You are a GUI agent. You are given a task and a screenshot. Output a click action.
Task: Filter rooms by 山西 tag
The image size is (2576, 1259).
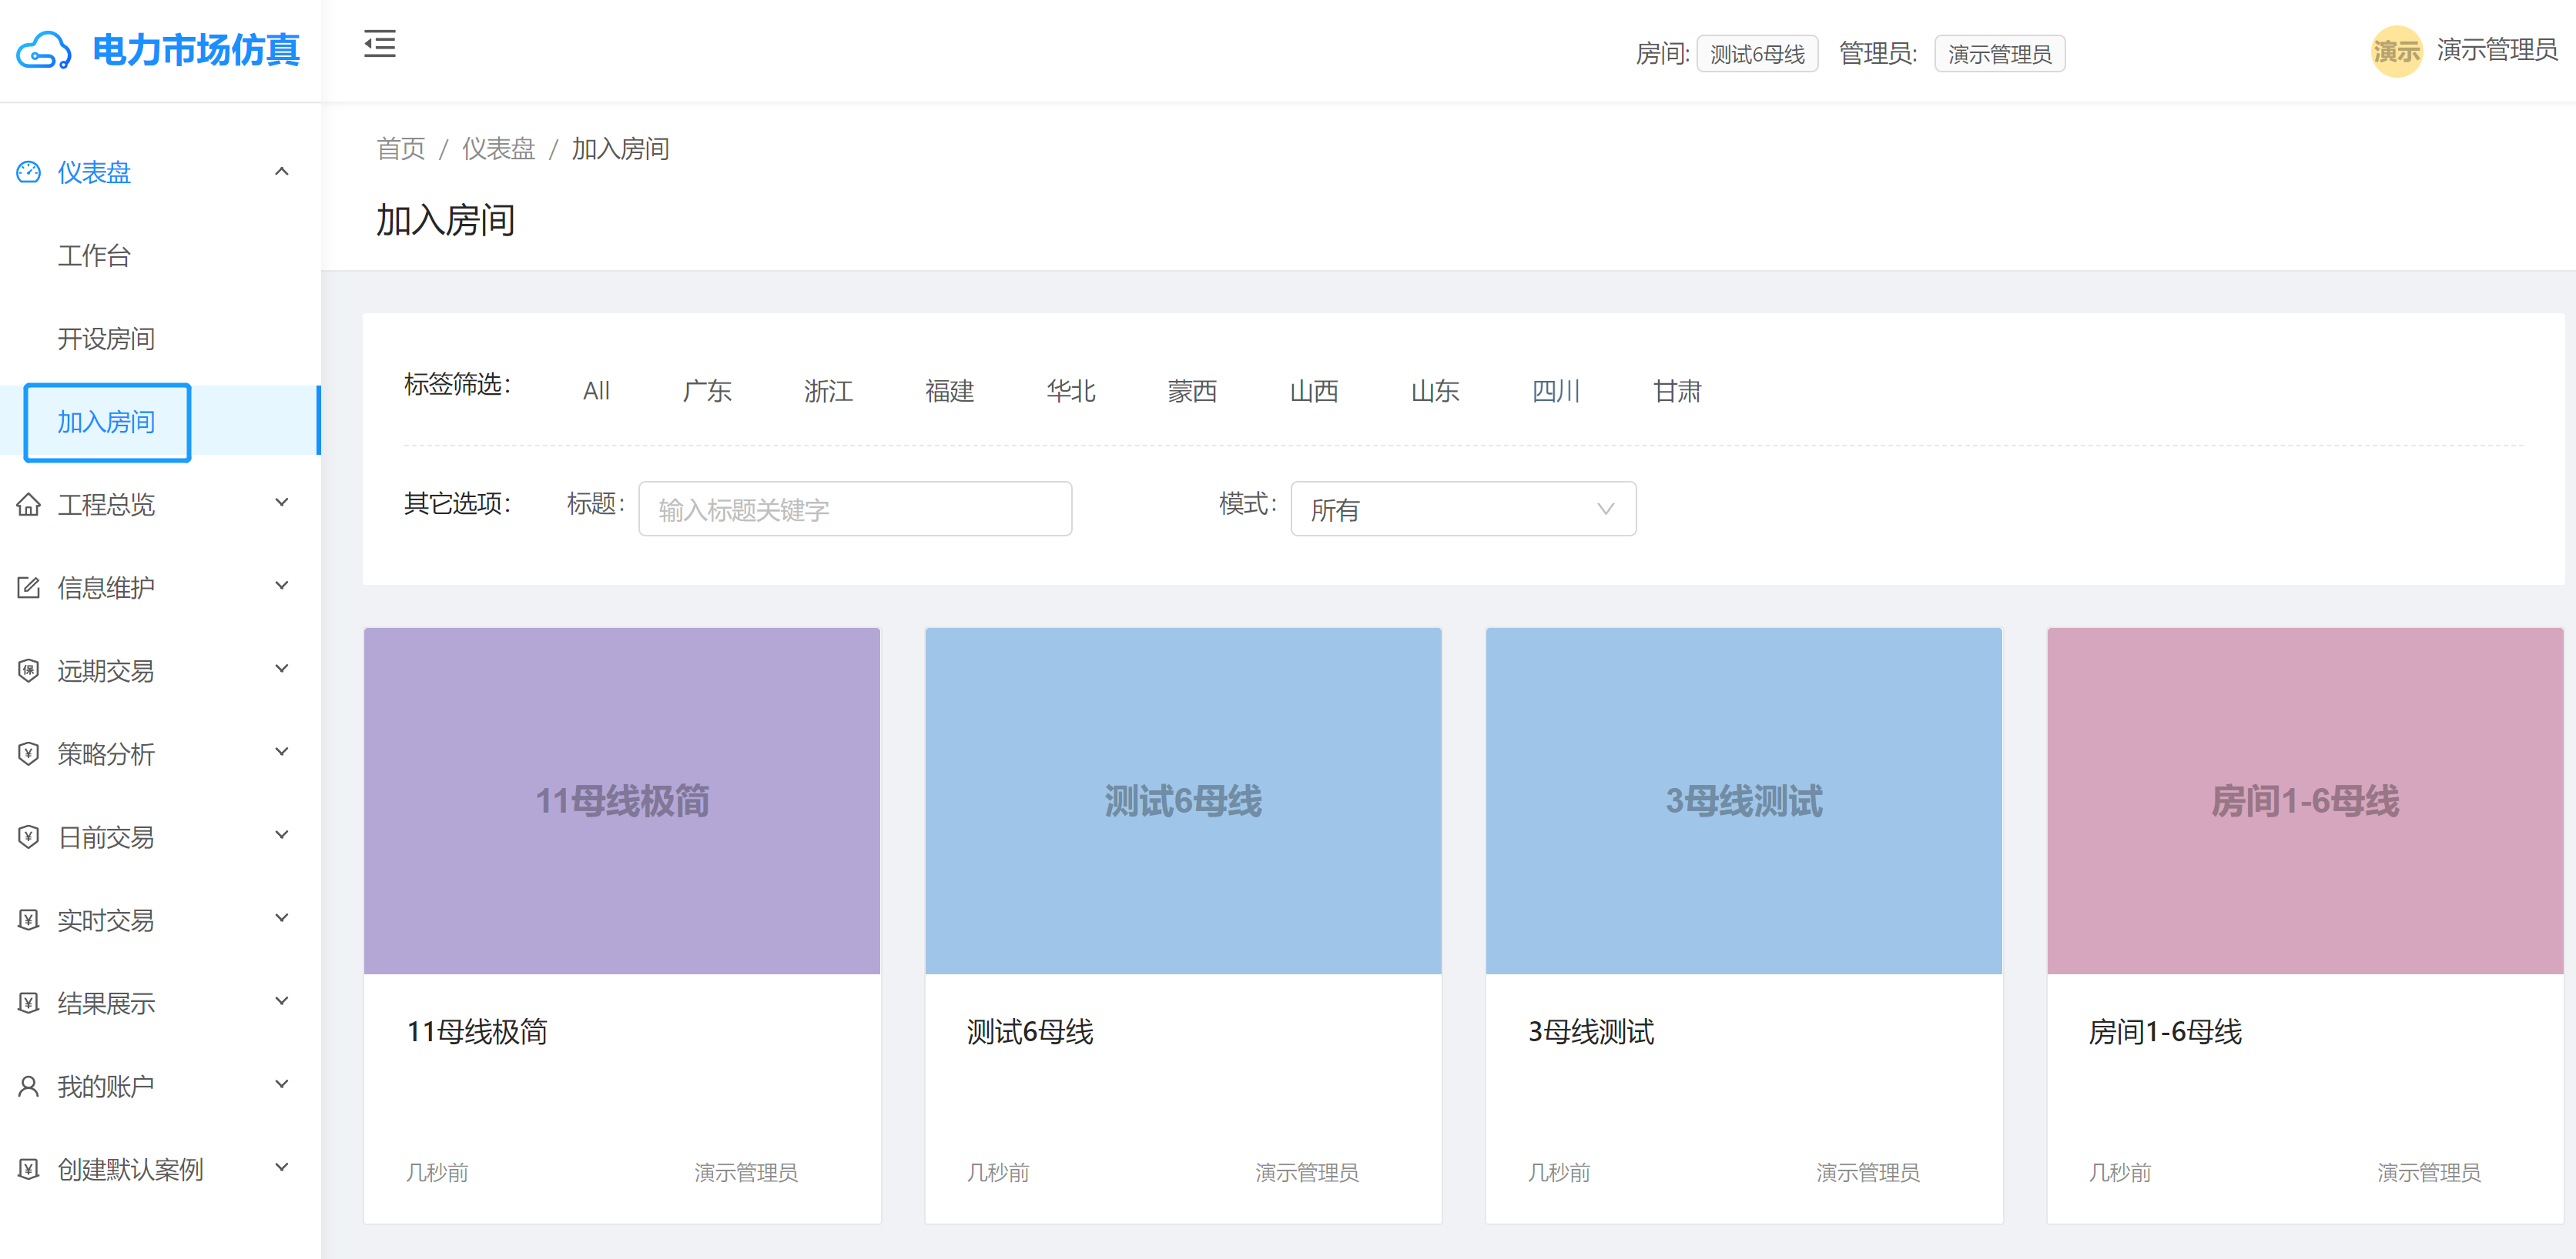(1314, 391)
